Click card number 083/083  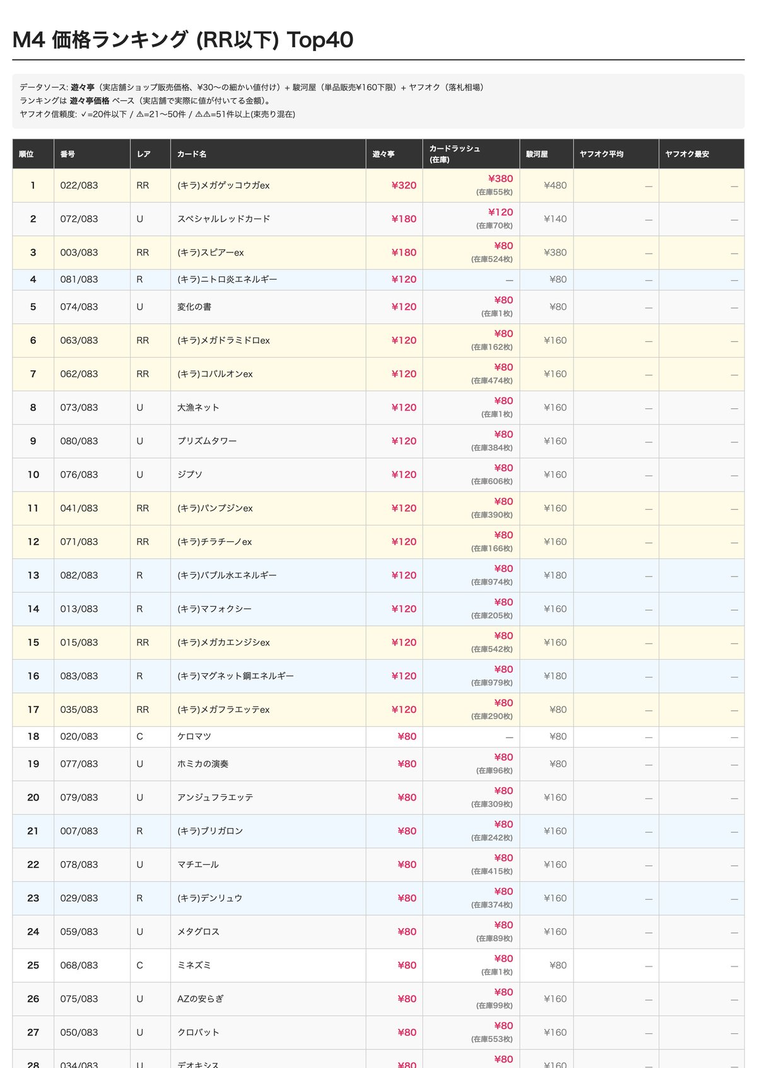[x=79, y=676]
